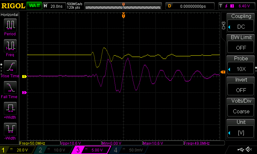The width and height of the screenshot is (257, 154).
Task: Select the +Width measurement icon
Action: [10, 108]
